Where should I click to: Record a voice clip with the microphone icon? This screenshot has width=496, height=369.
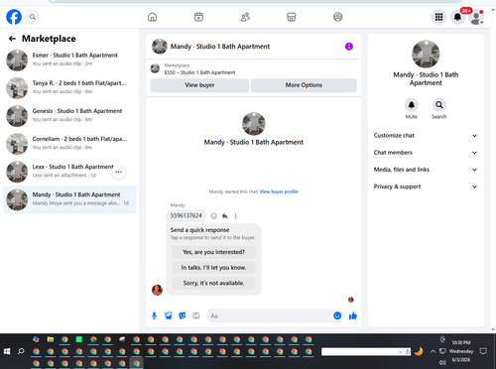point(154,315)
